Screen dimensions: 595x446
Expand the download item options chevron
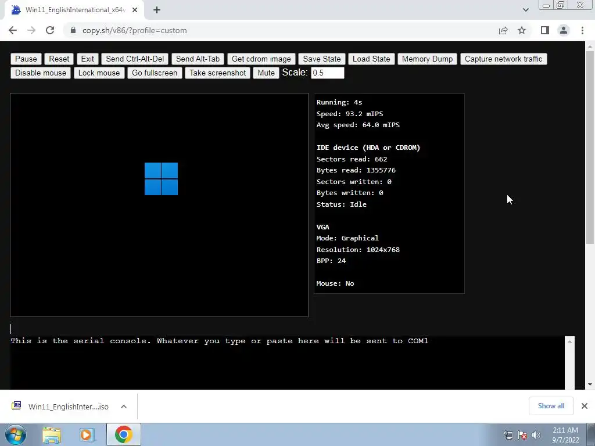click(x=124, y=406)
